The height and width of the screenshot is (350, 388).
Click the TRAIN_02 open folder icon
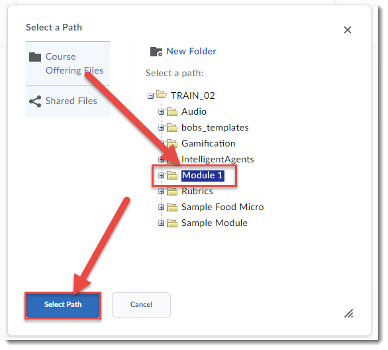[x=162, y=95]
